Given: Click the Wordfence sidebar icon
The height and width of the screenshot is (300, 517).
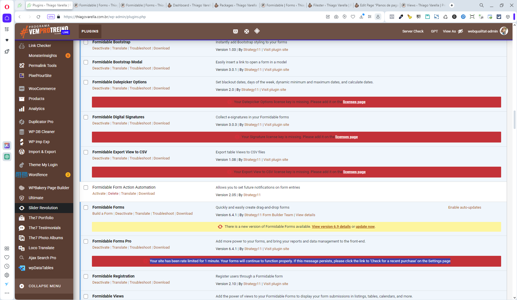Looking at the screenshot, I should (21, 175).
